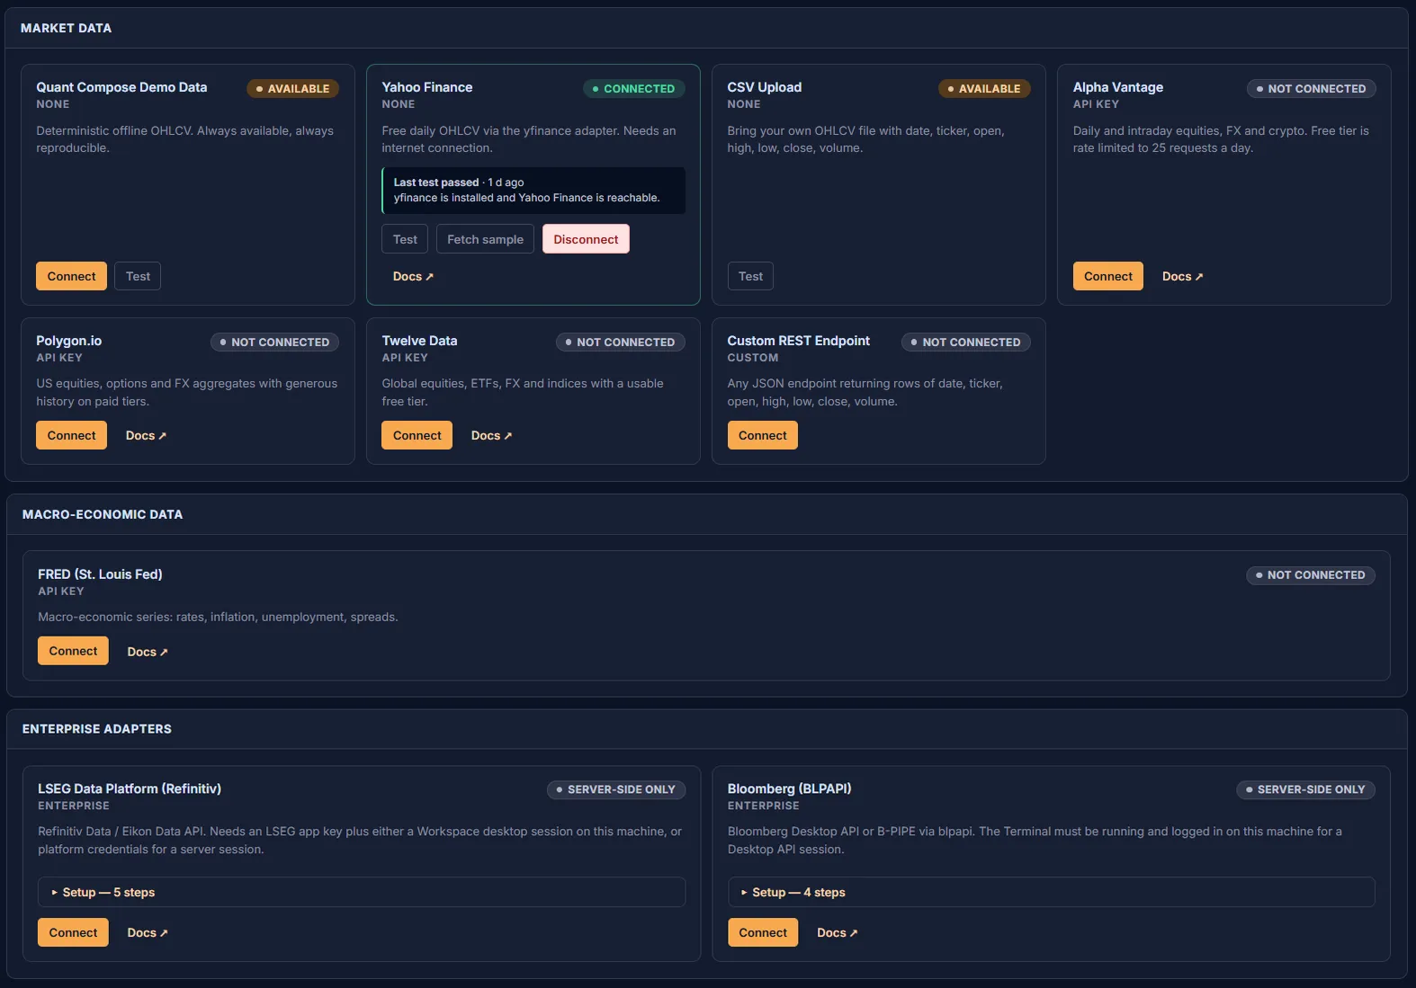Click Bloomberg's SERVER-SIDE ONLY badge
This screenshot has width=1416, height=988.
(x=1305, y=789)
